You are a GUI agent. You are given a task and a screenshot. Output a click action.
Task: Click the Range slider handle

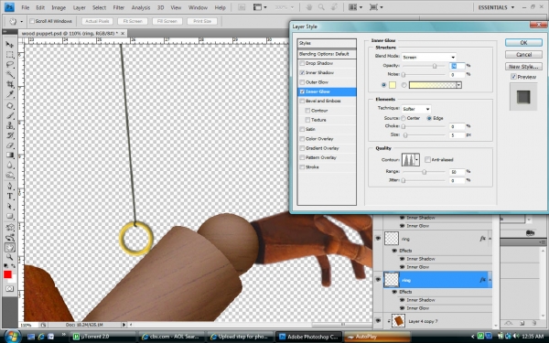pos(424,172)
